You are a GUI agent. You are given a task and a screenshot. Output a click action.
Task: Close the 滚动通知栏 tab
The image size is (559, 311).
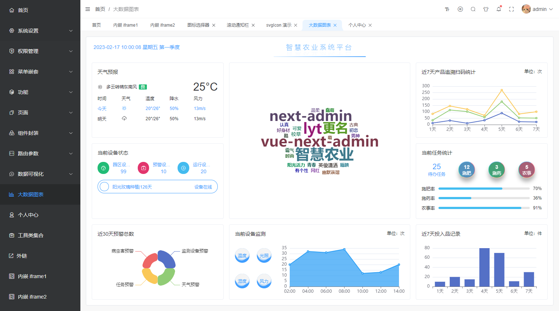tap(253, 25)
